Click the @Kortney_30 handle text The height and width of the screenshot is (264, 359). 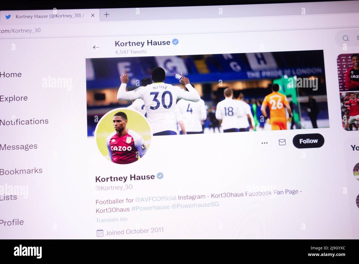[114, 188]
